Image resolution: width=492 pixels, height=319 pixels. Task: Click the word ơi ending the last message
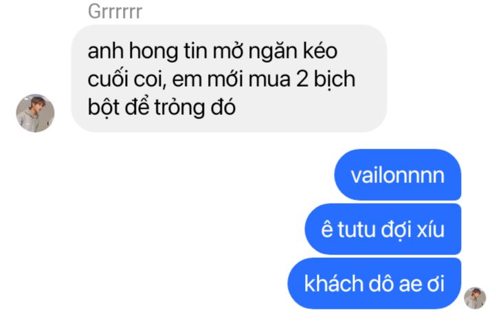(x=436, y=284)
